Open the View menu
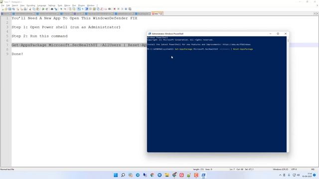Screen dimensions: 319x179 point(22,5)
